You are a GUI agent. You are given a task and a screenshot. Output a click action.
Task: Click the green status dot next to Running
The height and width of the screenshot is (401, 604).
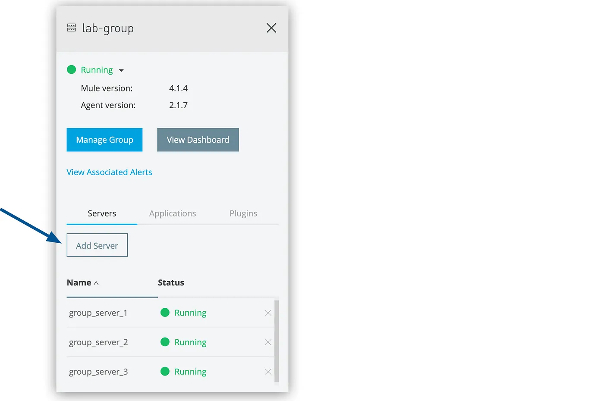coord(71,69)
